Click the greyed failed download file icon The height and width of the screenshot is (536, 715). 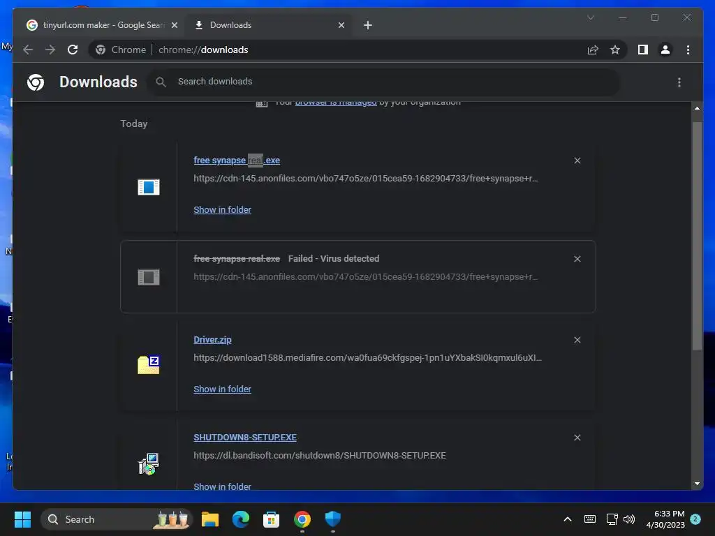coord(149,276)
